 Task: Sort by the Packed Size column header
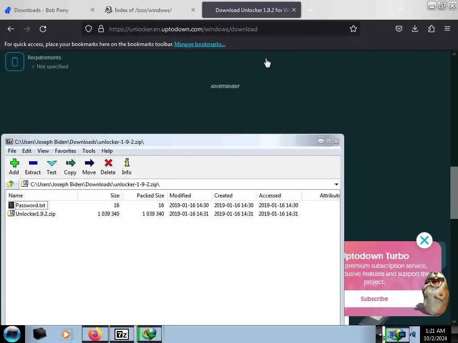click(x=145, y=196)
